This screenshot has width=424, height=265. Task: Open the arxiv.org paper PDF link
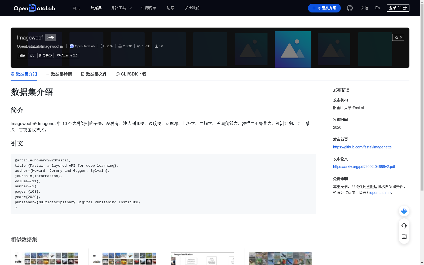364,167
